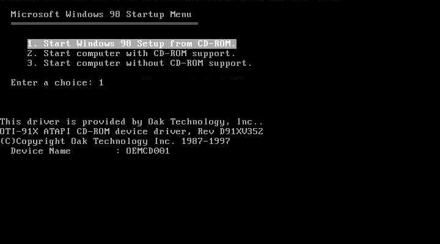Click the word Setup in the highlighted option
This screenshot has height=244, width=440.
tap(150, 44)
